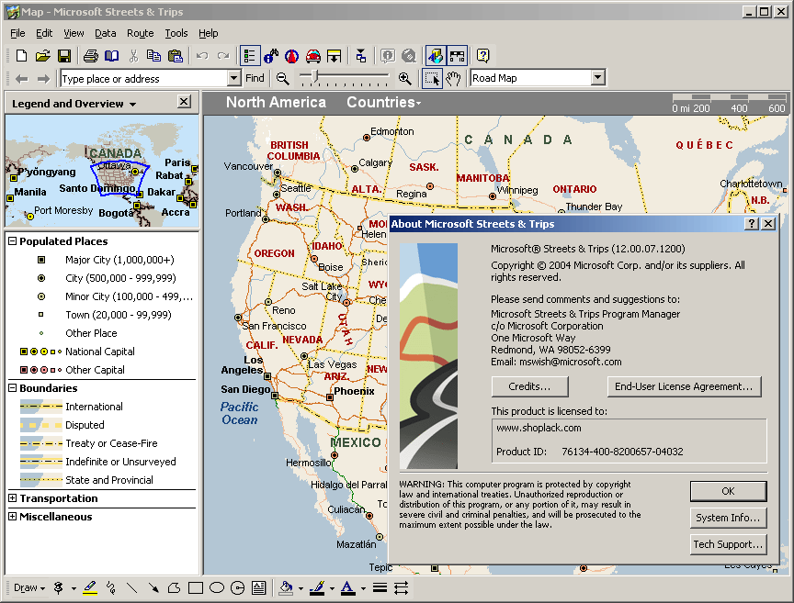
Task: Open the Route Planner red car icon
Action: (x=313, y=56)
